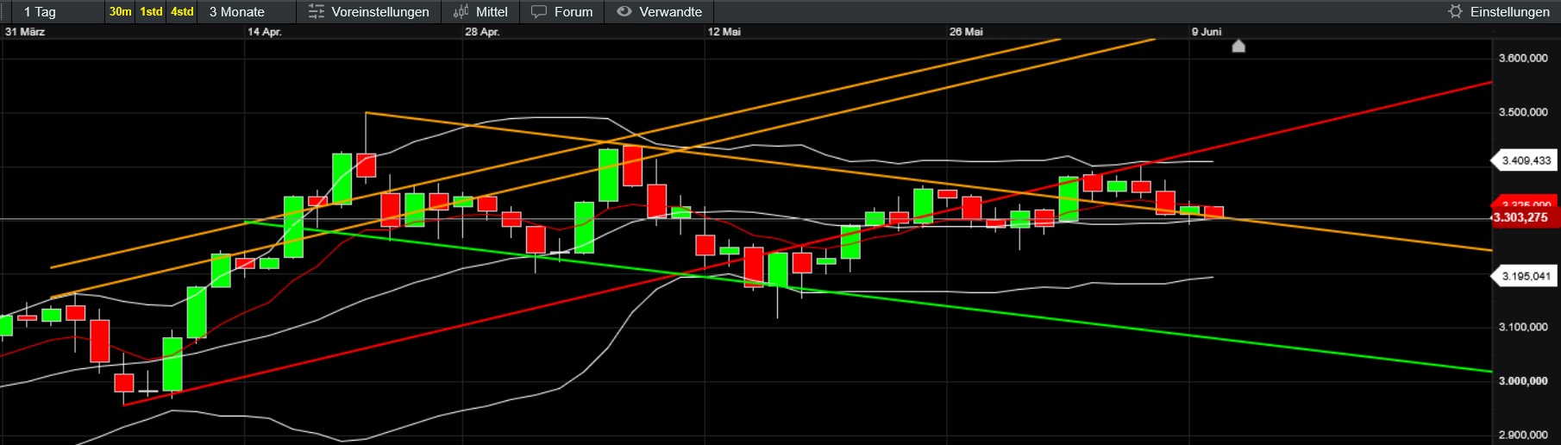Switch chart to the 30m interval

[x=120, y=12]
